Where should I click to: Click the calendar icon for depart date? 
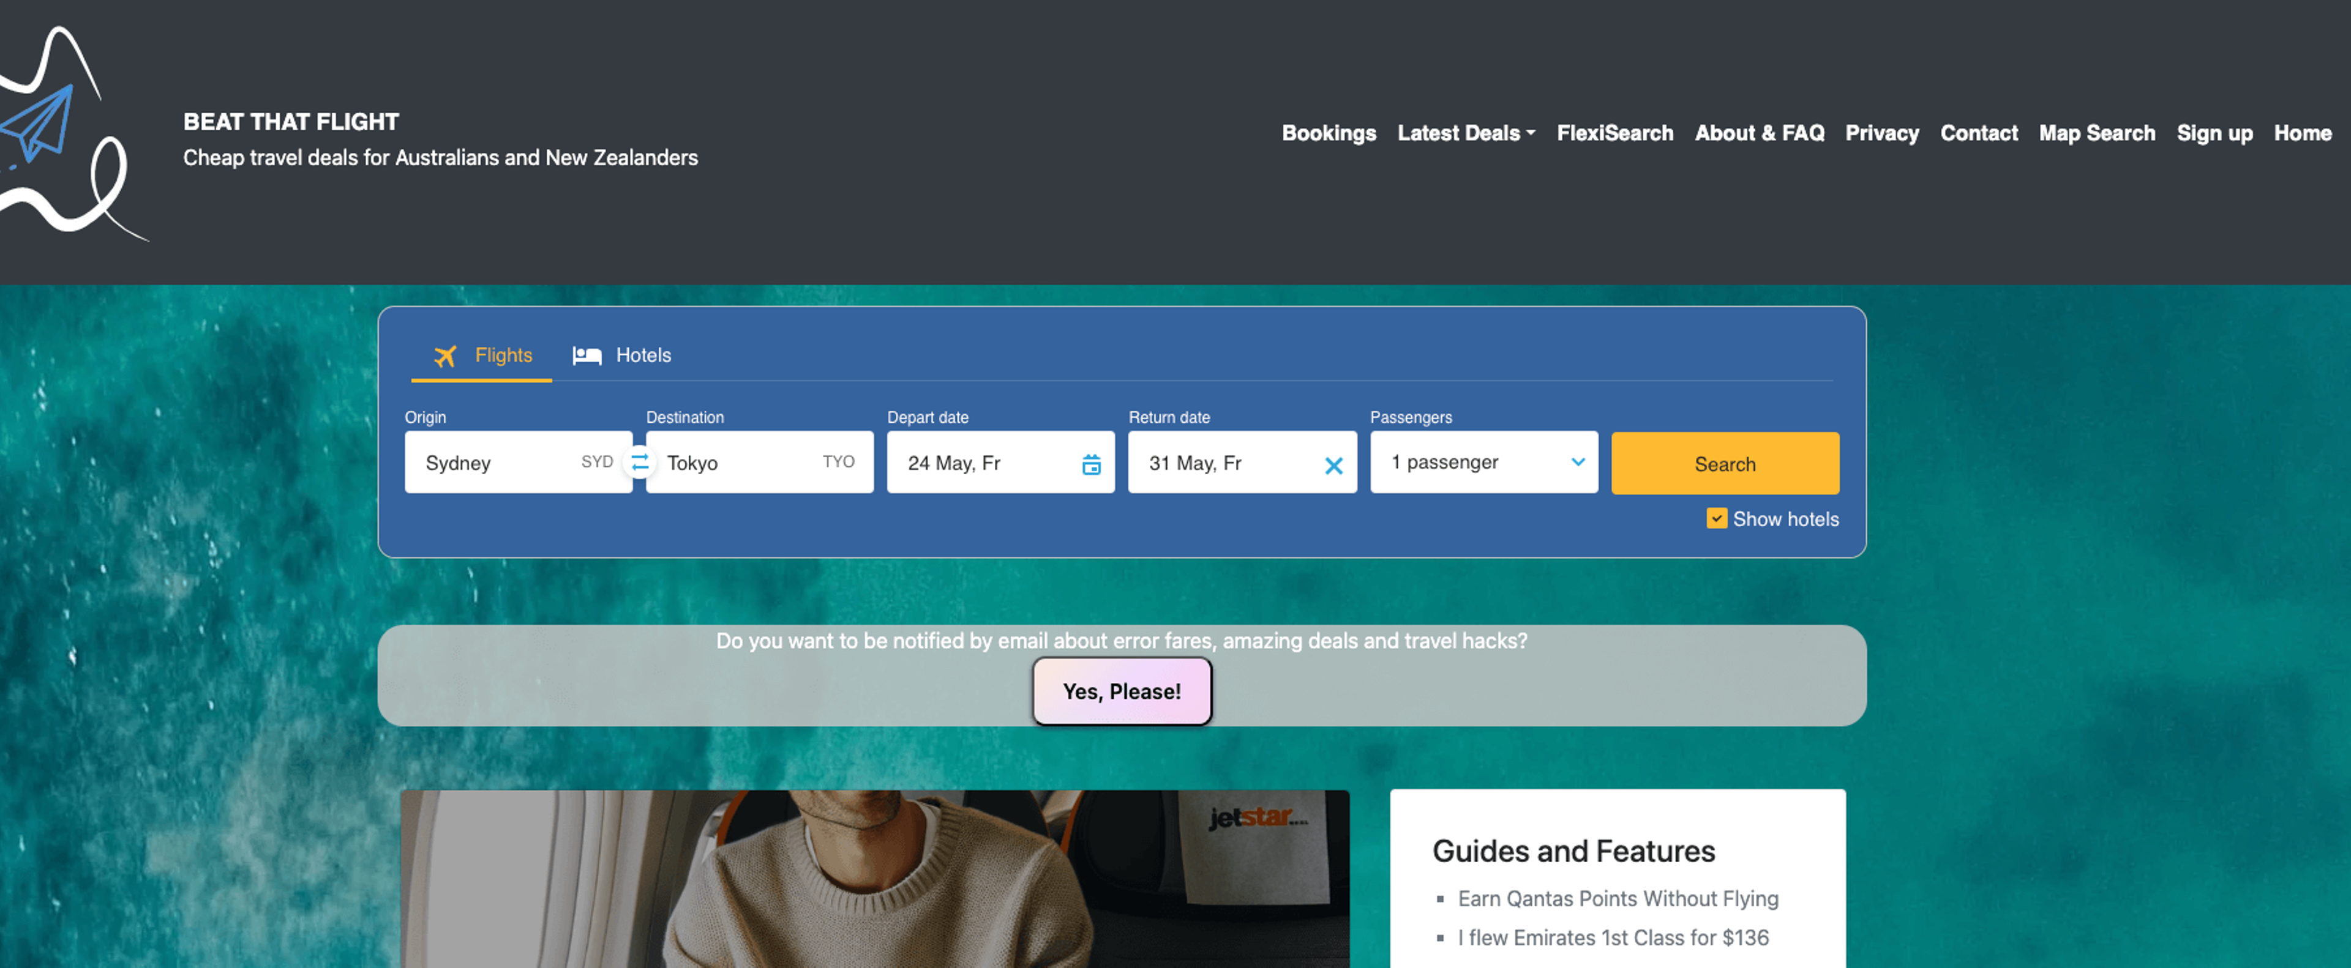[1092, 461]
